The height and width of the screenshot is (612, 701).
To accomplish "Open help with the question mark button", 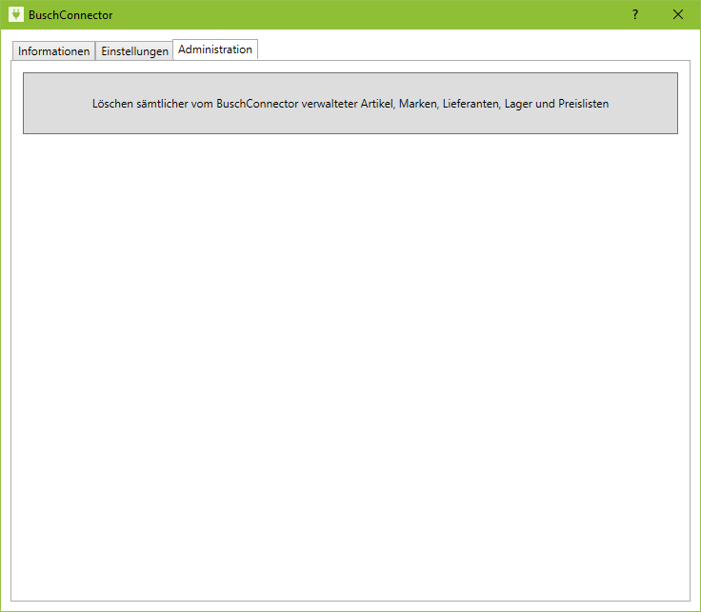I will click(635, 14).
